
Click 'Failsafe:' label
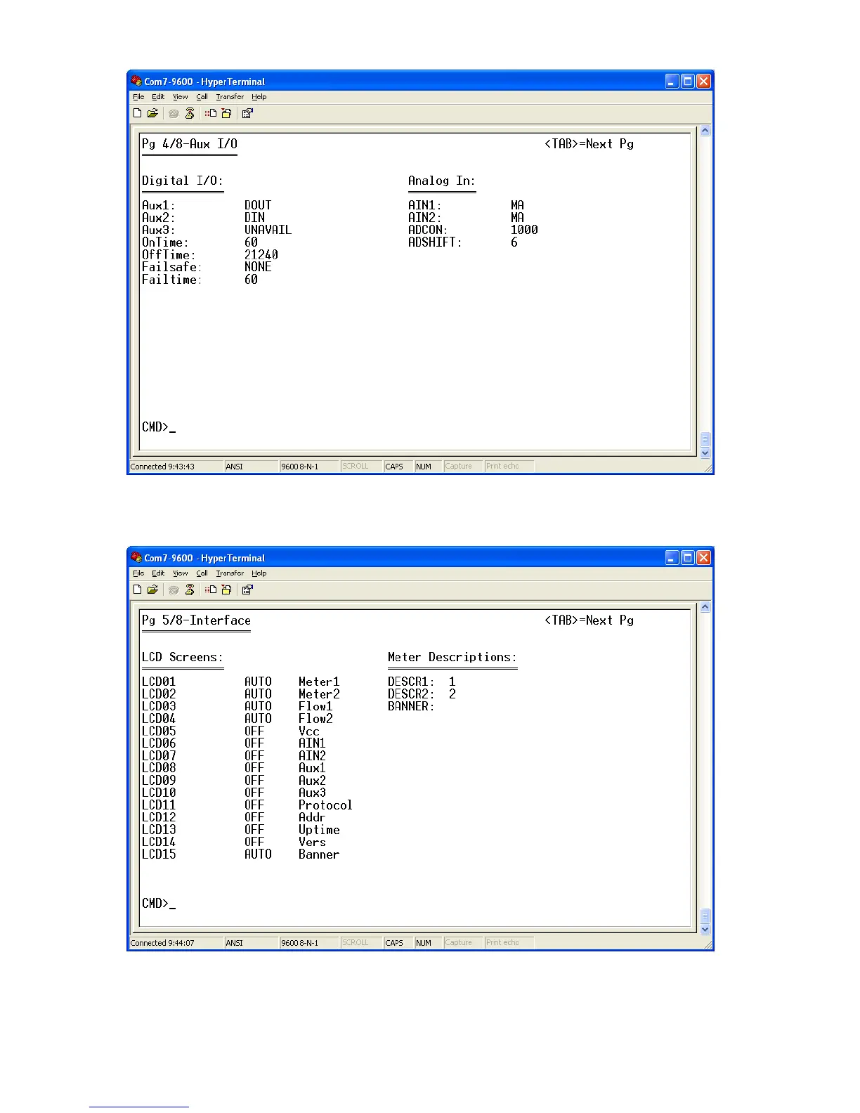pyautogui.click(x=172, y=267)
